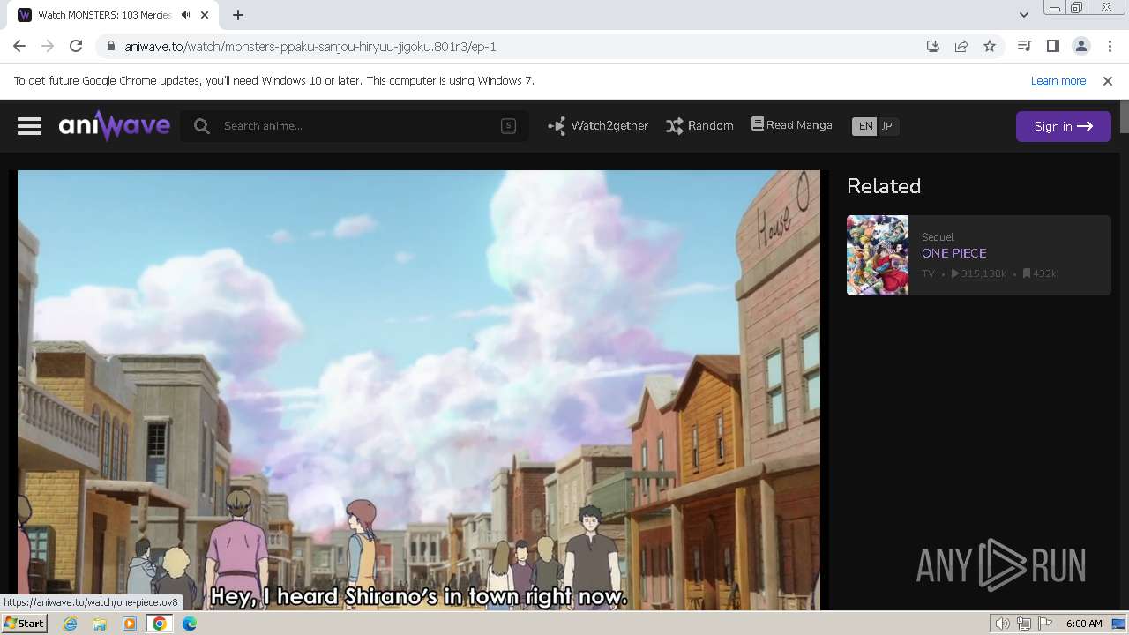Select the Watch MONSTERS tab
This screenshot has width=1129, height=635.
click(x=104, y=15)
